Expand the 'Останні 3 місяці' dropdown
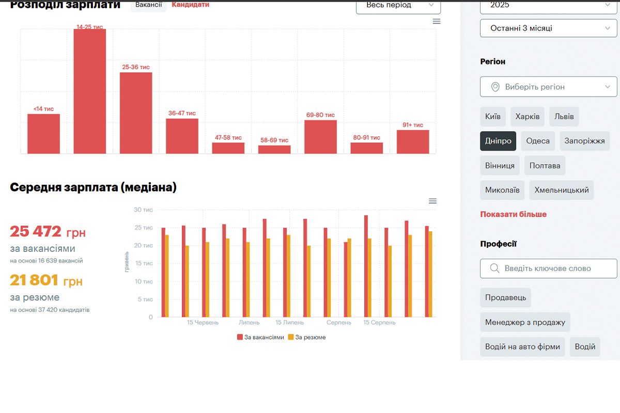 (x=548, y=28)
